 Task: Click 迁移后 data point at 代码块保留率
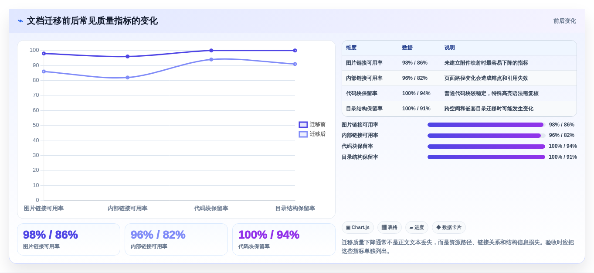coord(211,60)
